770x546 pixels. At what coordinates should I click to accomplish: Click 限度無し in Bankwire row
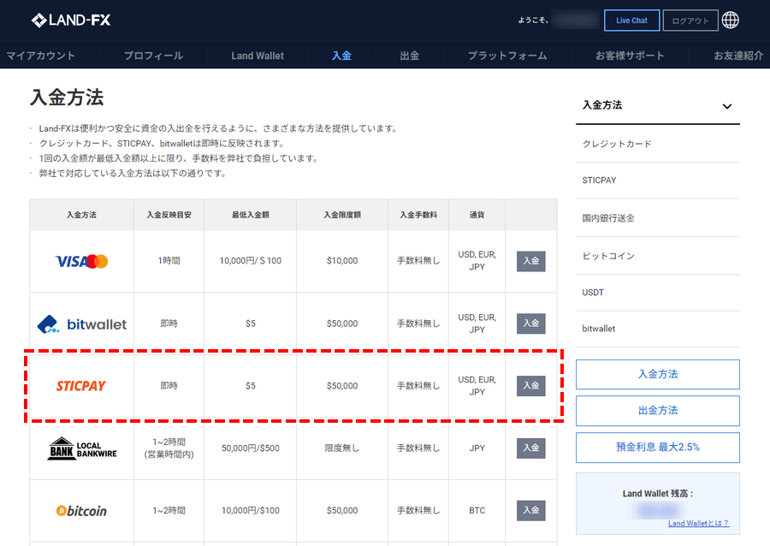tap(342, 448)
